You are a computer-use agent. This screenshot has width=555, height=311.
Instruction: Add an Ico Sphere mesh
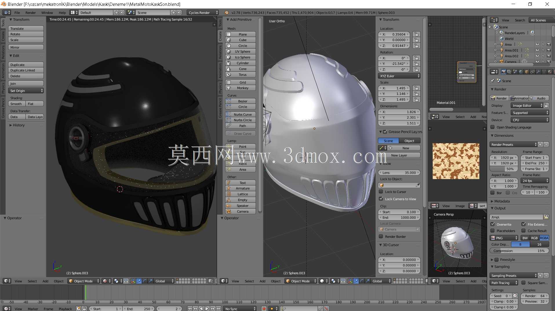pos(241,57)
